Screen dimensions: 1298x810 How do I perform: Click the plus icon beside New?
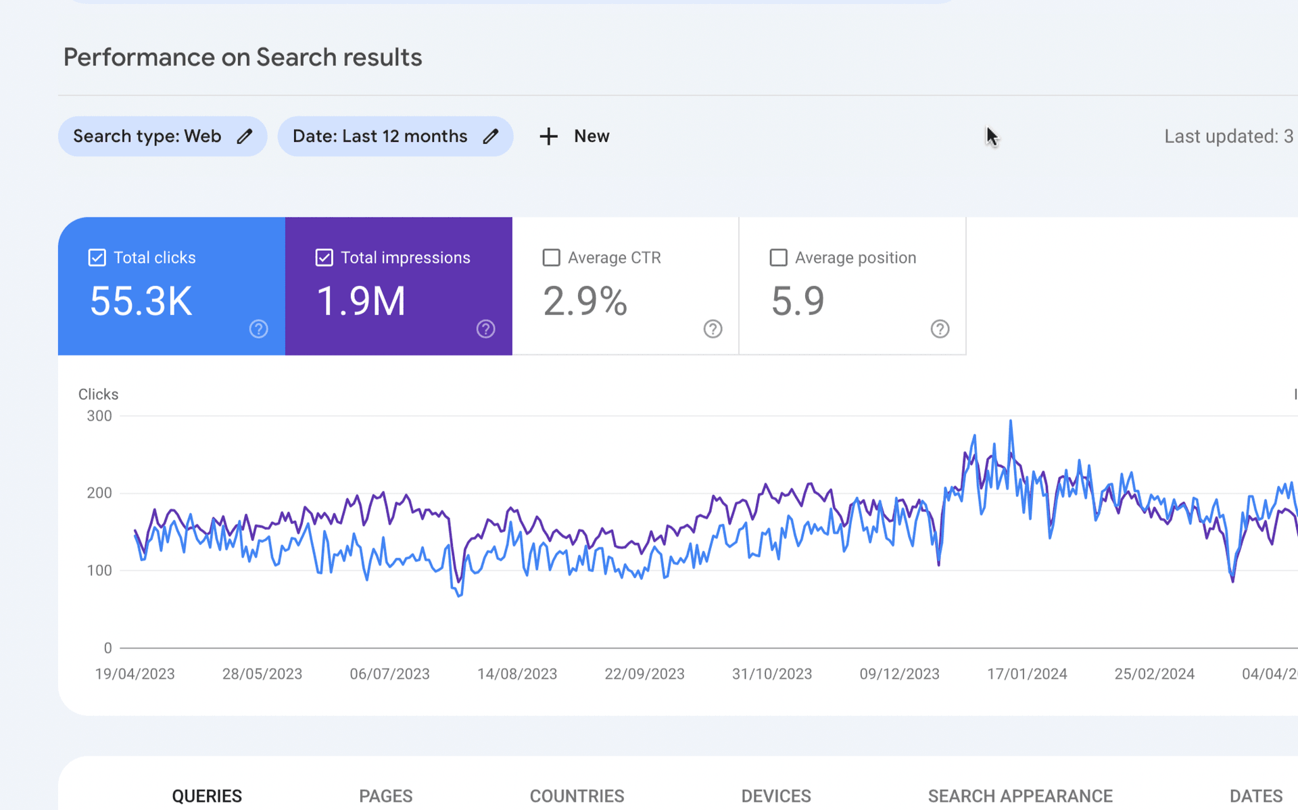click(549, 137)
